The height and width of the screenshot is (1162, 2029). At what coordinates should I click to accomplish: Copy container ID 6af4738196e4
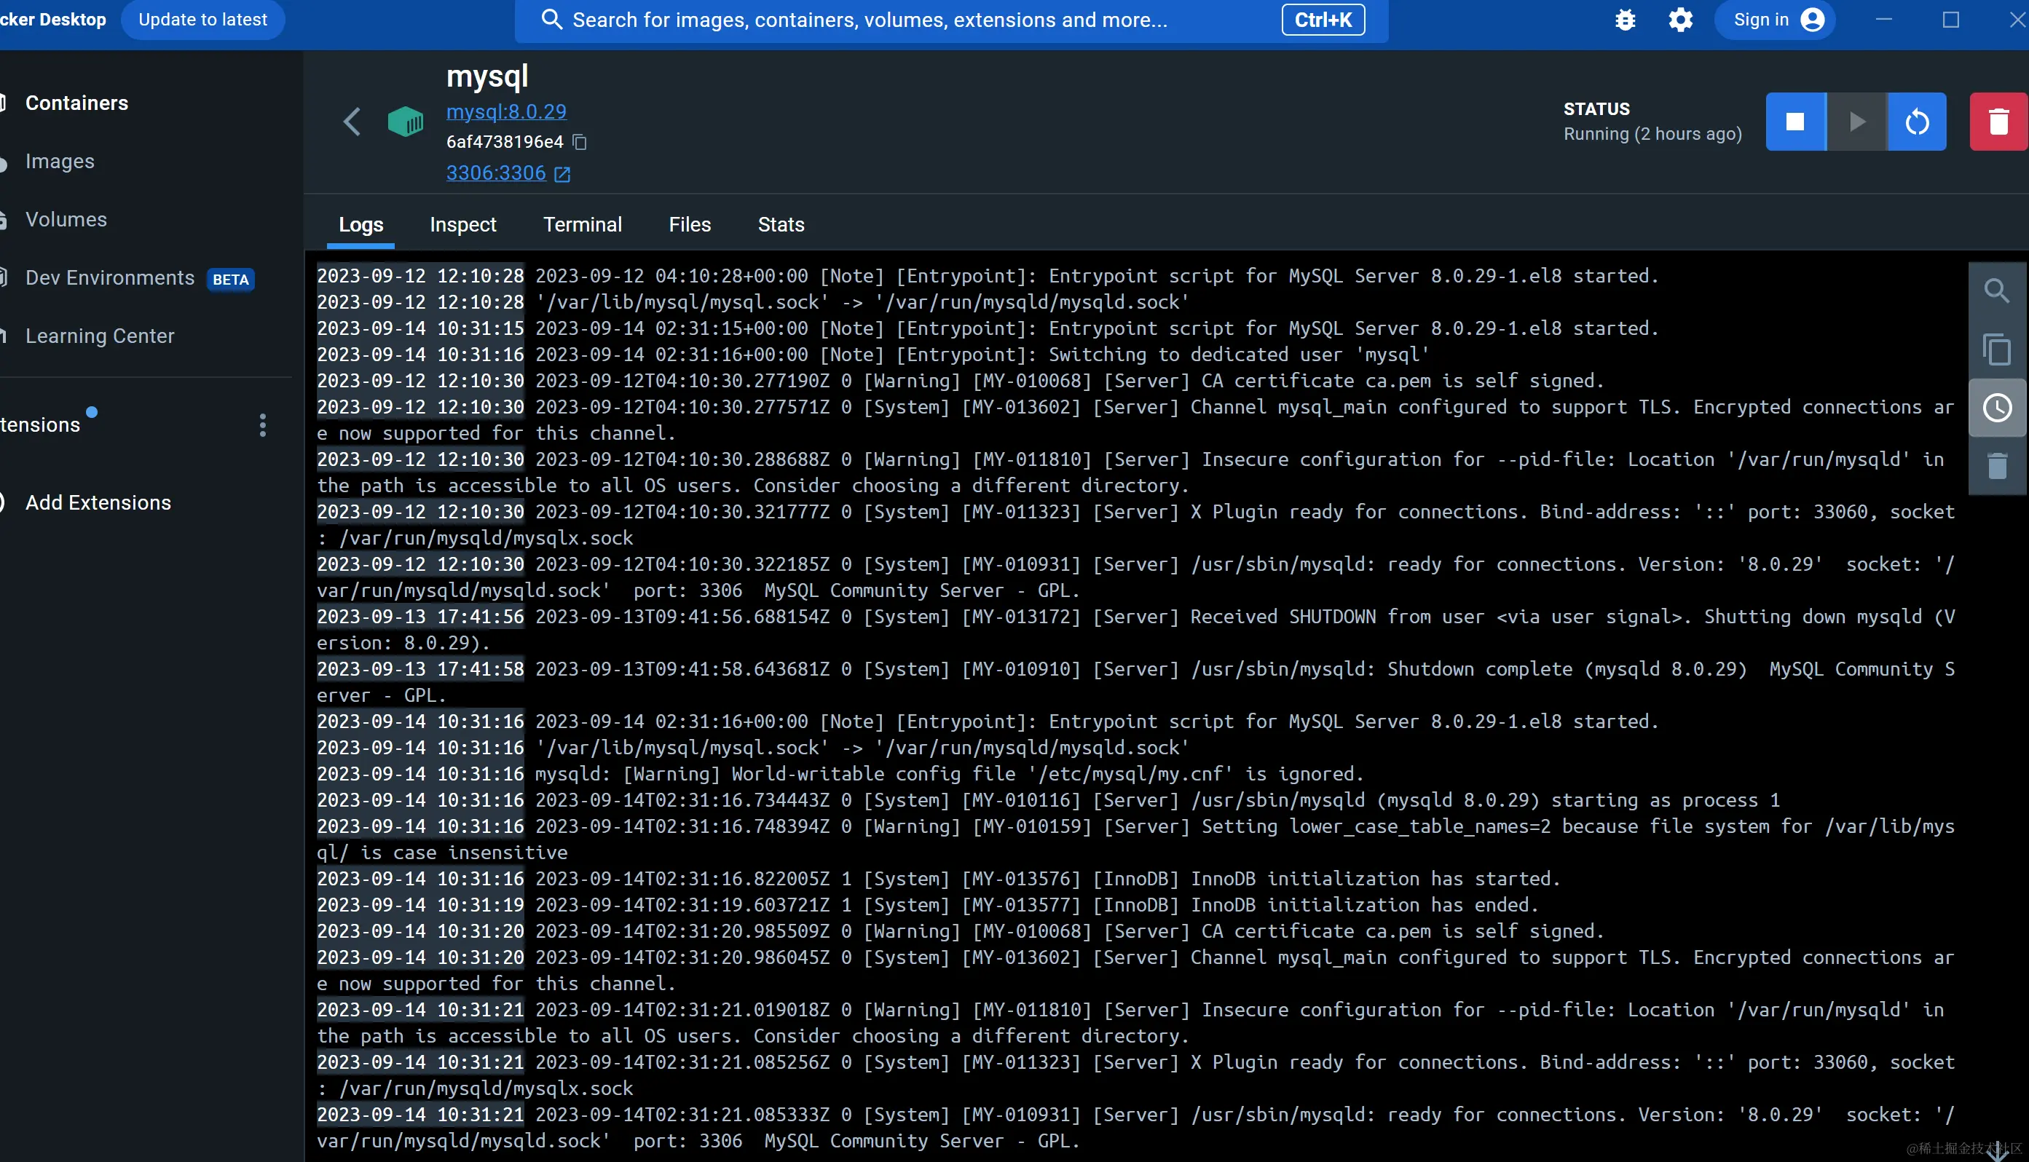tap(580, 142)
